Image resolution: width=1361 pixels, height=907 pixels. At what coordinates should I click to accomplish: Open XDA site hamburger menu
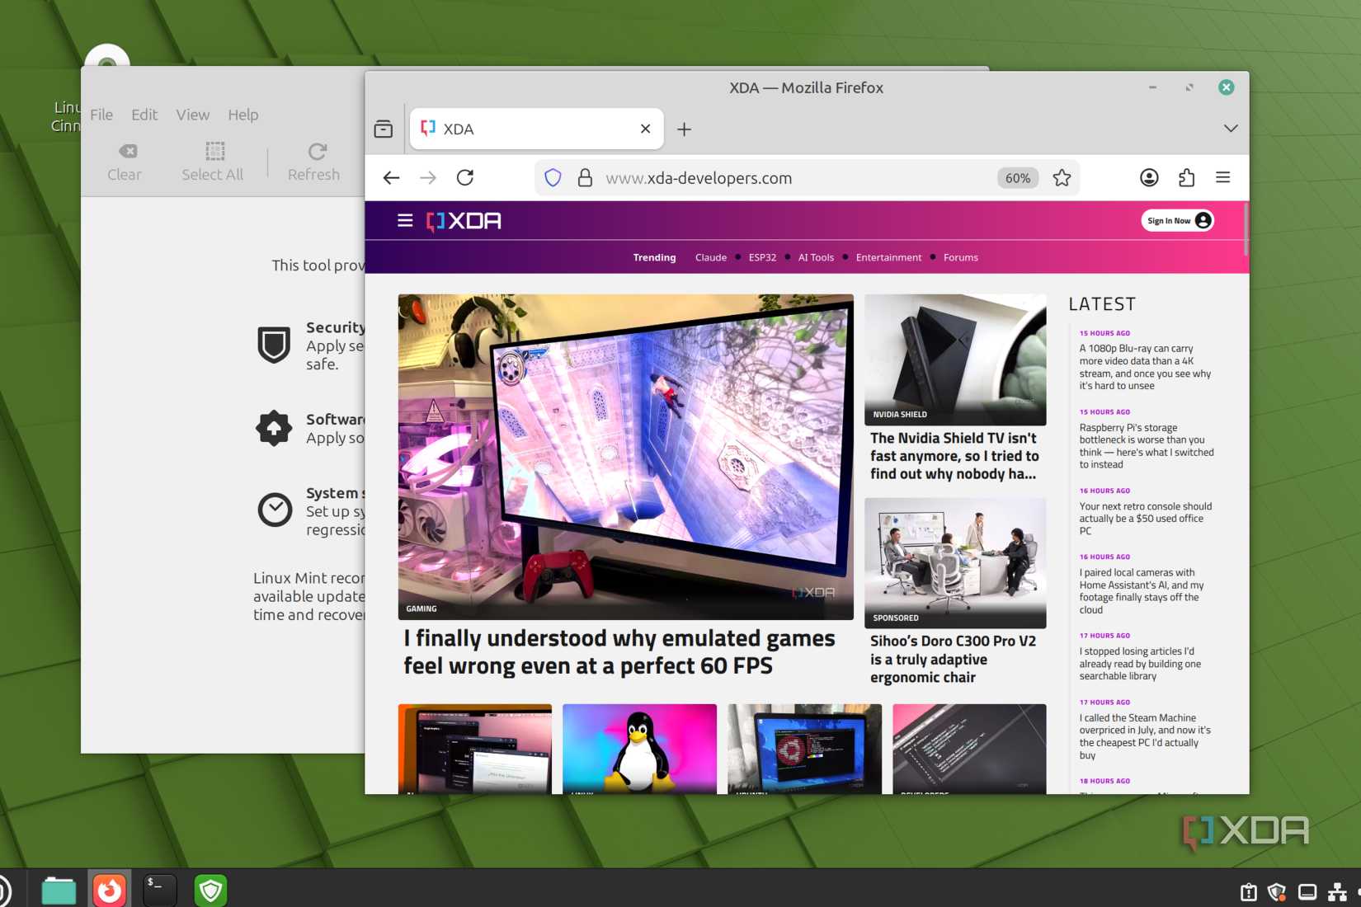click(x=405, y=220)
